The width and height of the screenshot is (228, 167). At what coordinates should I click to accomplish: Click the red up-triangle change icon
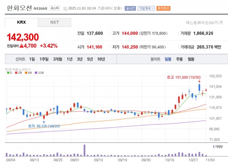[21, 46]
